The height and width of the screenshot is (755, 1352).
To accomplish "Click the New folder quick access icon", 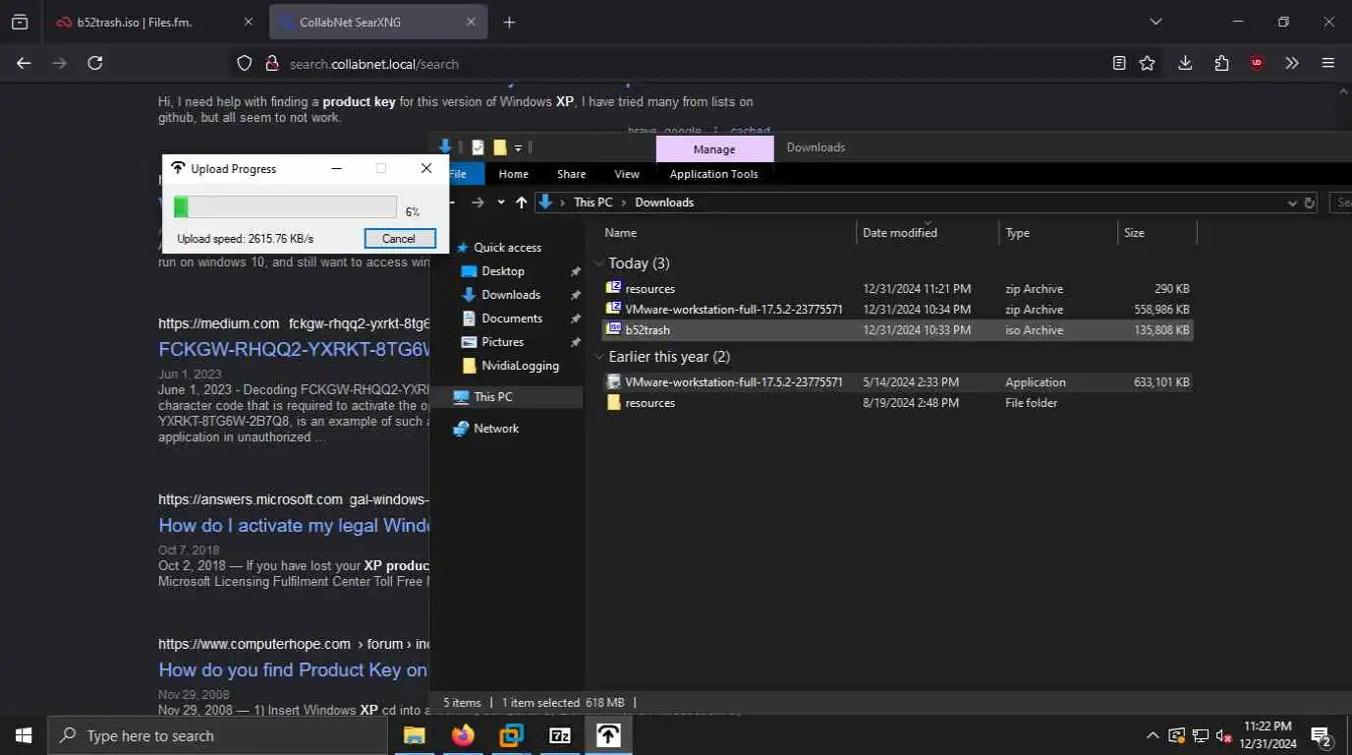I will 499,147.
